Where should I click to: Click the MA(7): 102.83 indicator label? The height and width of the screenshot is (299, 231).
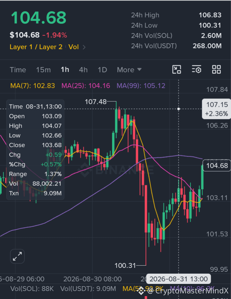click(33, 86)
